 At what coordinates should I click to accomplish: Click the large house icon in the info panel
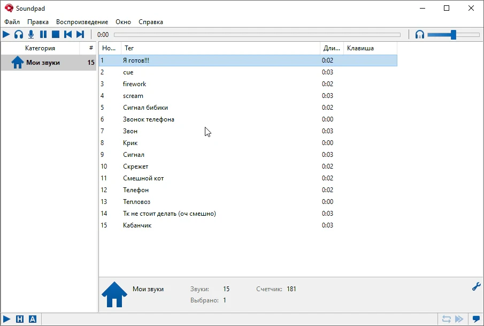click(x=114, y=294)
